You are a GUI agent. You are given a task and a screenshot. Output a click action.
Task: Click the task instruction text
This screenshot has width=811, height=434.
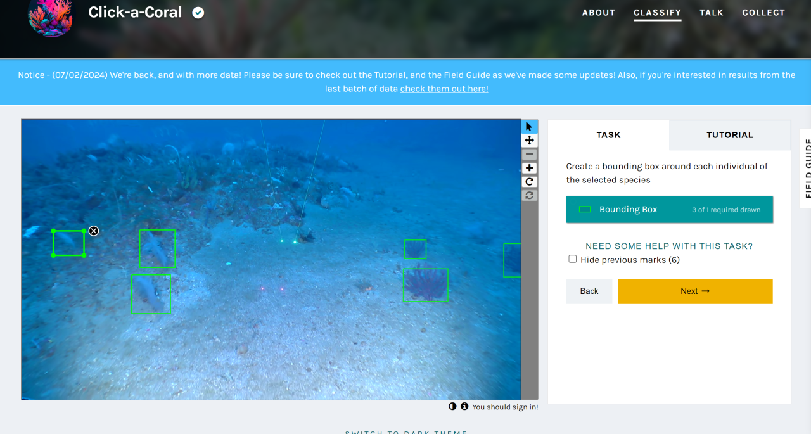(667, 173)
